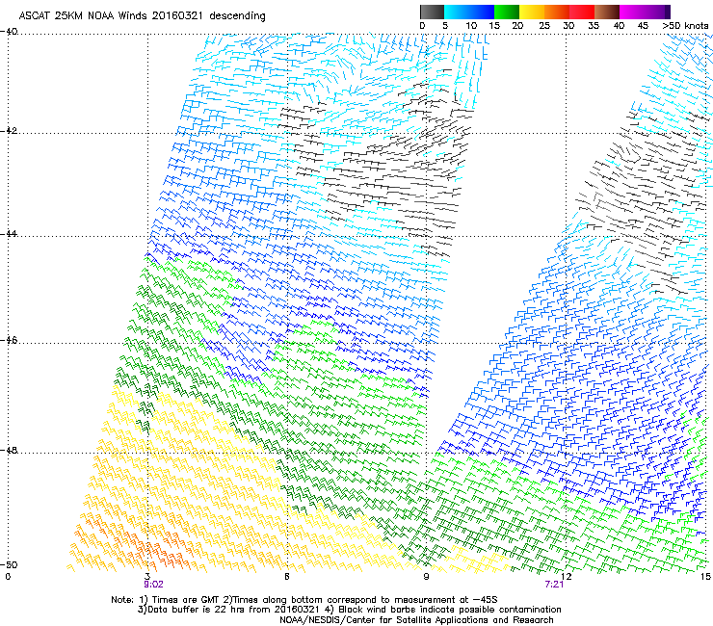
Task: Click the orange 25-30 knots legend segment
Action: pos(557,12)
